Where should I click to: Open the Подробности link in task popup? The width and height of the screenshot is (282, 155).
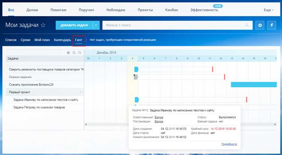(229, 144)
